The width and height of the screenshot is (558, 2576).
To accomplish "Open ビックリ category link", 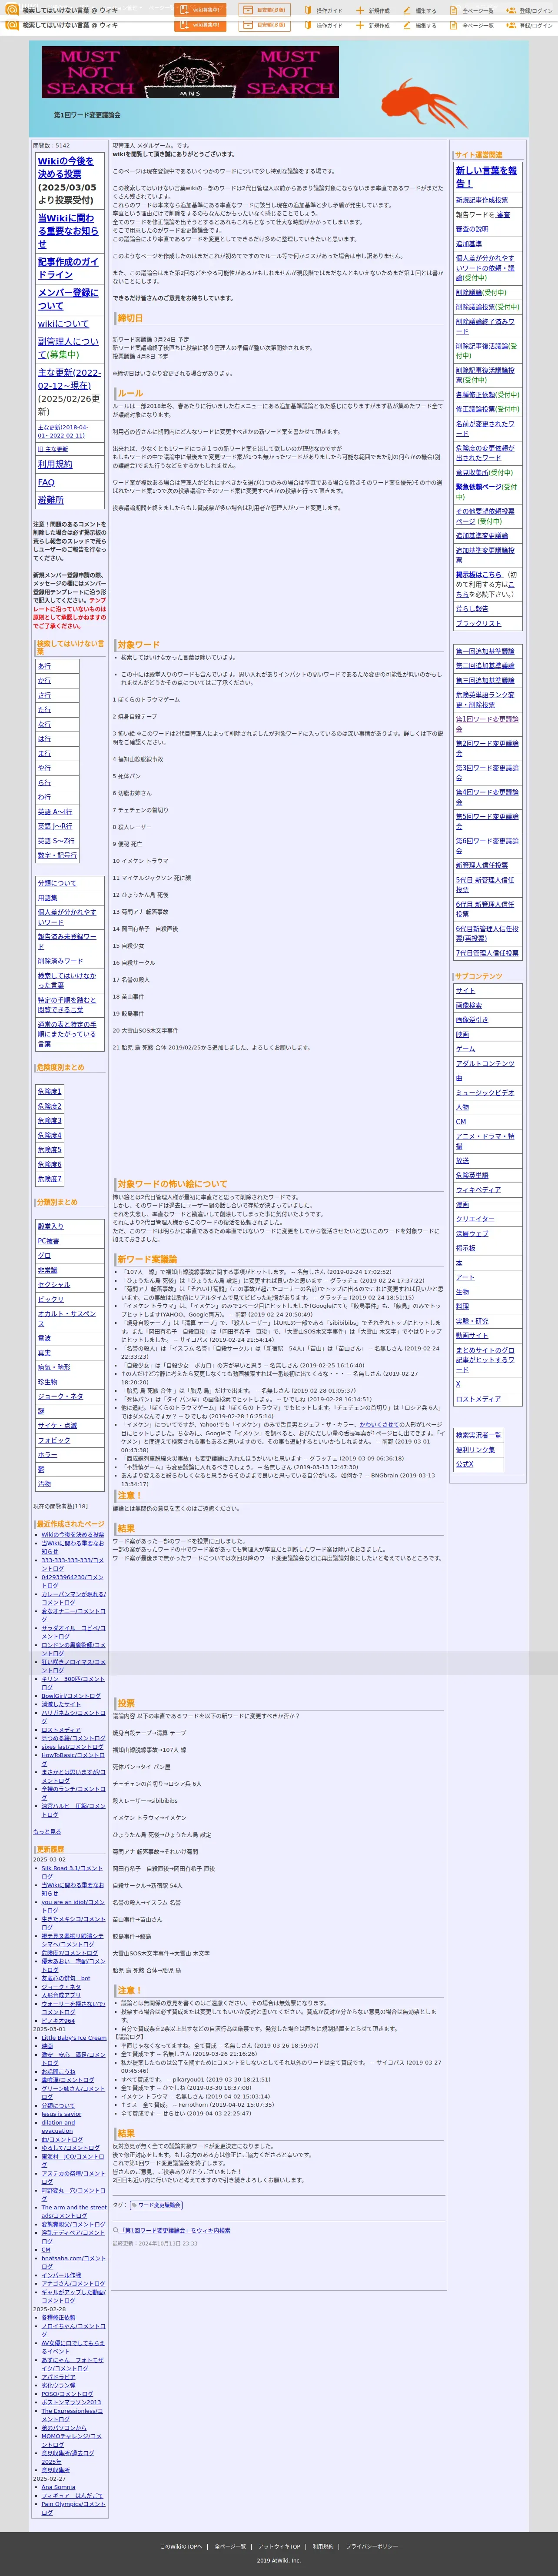I will point(50,1299).
